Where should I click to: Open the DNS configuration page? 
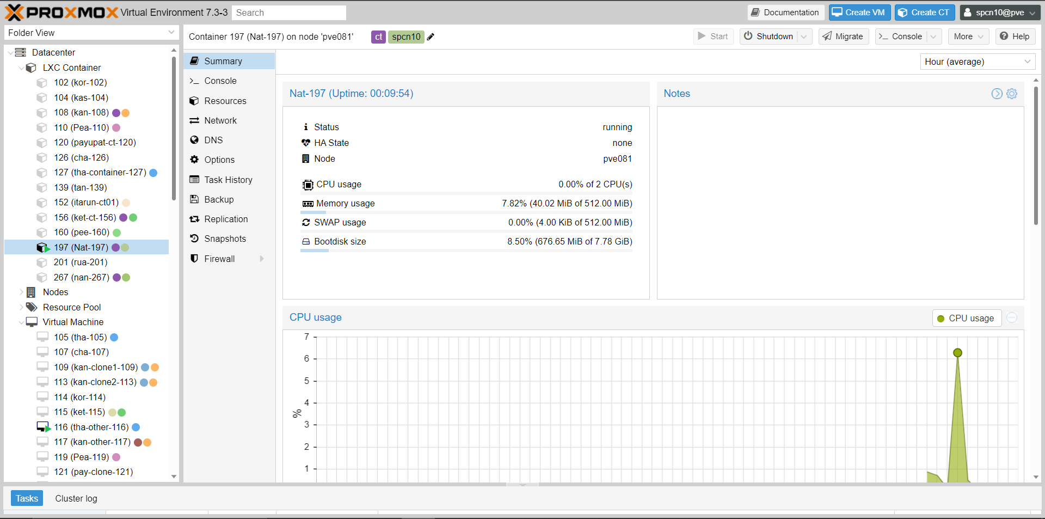pyautogui.click(x=213, y=140)
